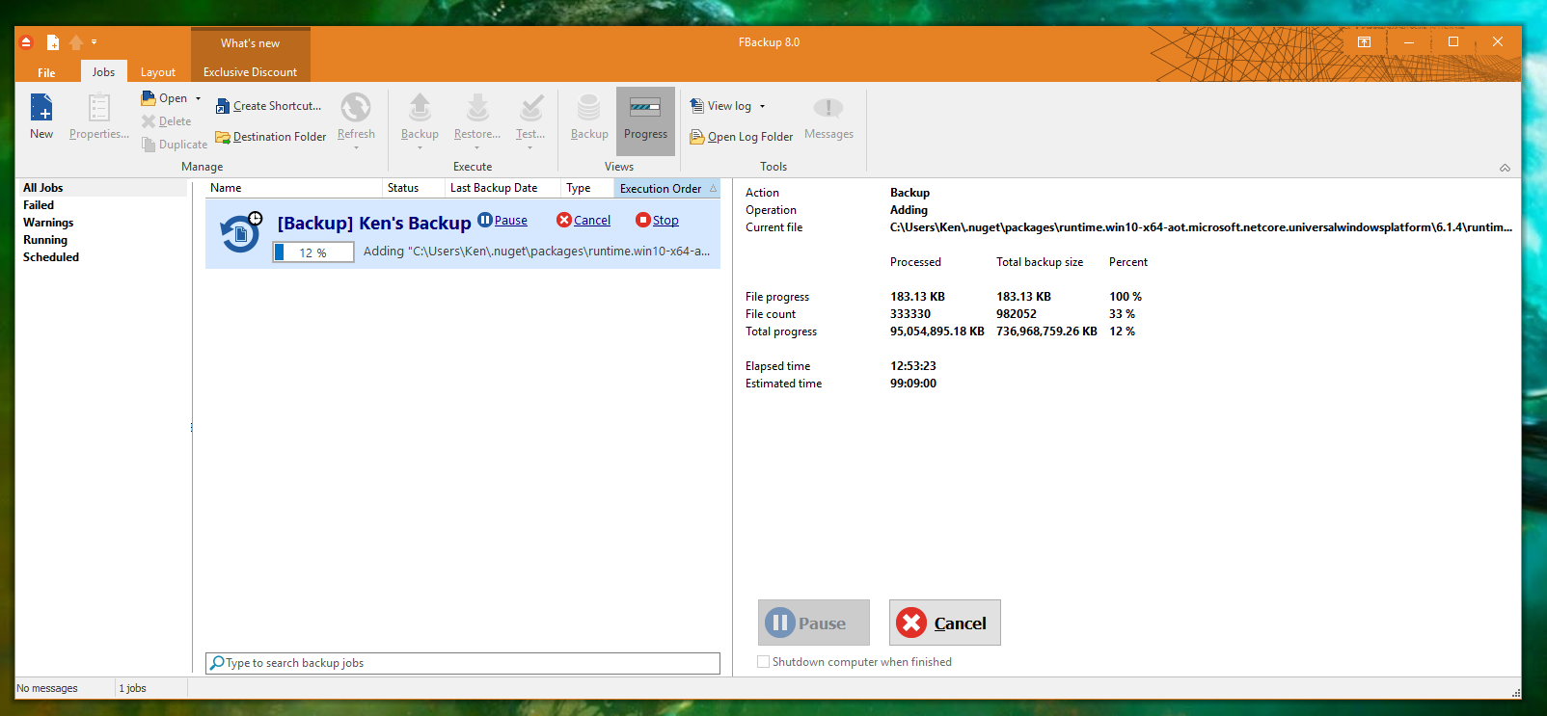Click the ribbon display options icon in title bar

click(x=1364, y=42)
